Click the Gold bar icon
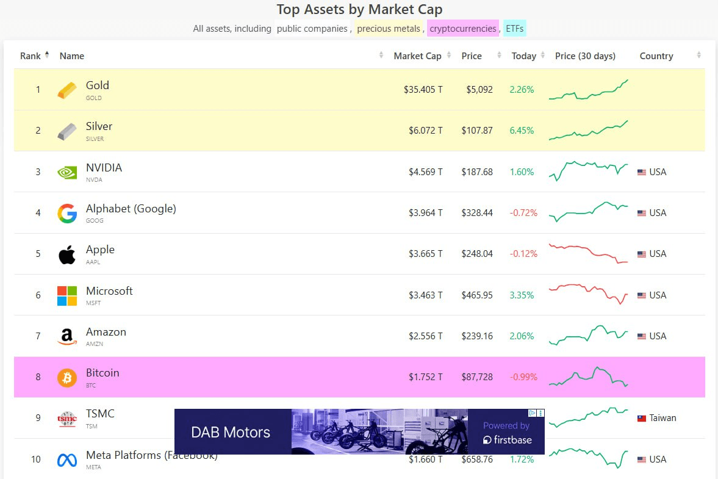This screenshot has height=479, width=718. click(67, 90)
